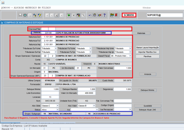This screenshot has width=184, height=130.
Task: Click the Codigo Origem field
Action: pyautogui.click(x=123, y=106)
